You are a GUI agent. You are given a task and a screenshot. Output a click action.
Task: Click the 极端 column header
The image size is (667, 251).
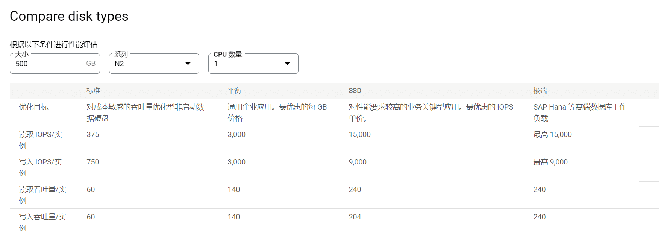(540, 91)
